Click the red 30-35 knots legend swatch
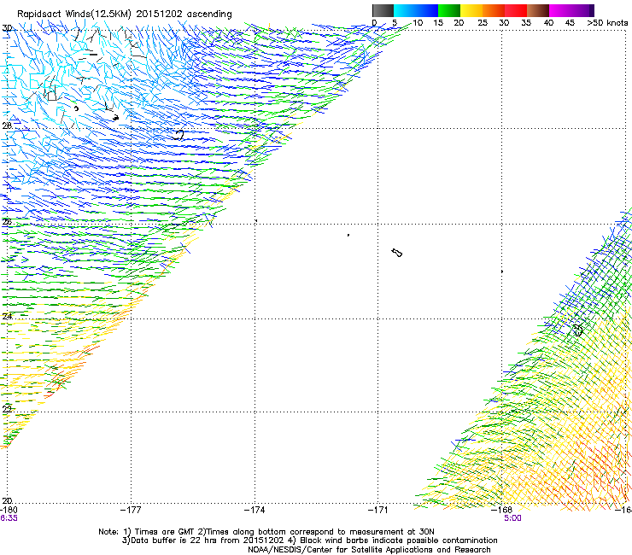Viewport: 632px width, 555px height. tap(516, 10)
